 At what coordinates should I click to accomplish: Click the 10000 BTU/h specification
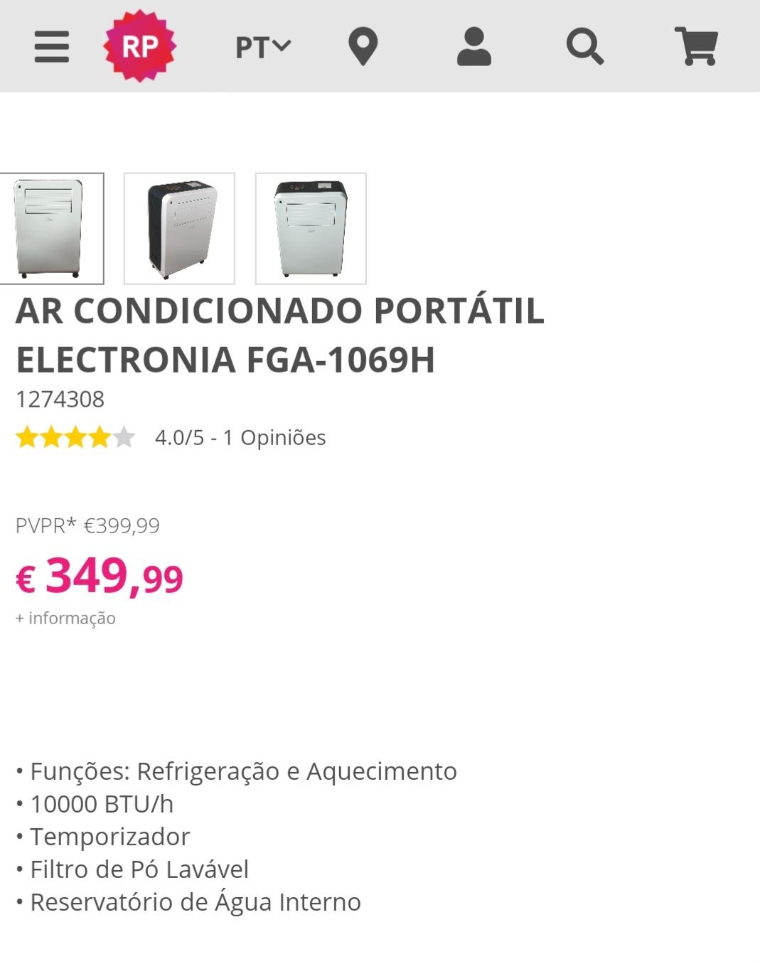point(102,804)
